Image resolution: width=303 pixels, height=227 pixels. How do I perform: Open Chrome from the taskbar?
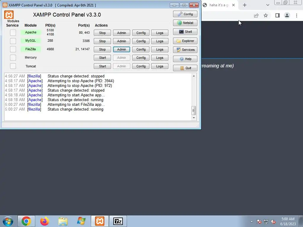click(26, 221)
